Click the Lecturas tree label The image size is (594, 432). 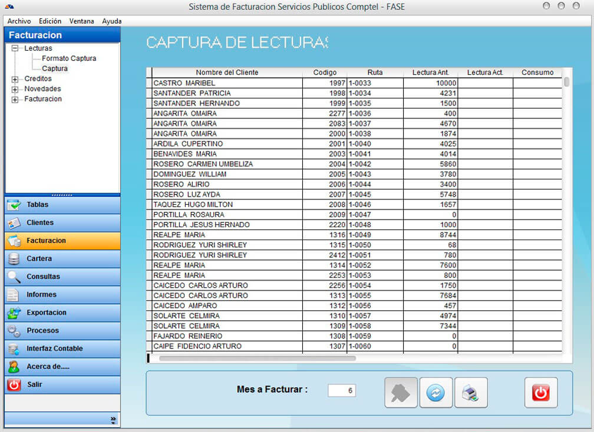click(38, 48)
